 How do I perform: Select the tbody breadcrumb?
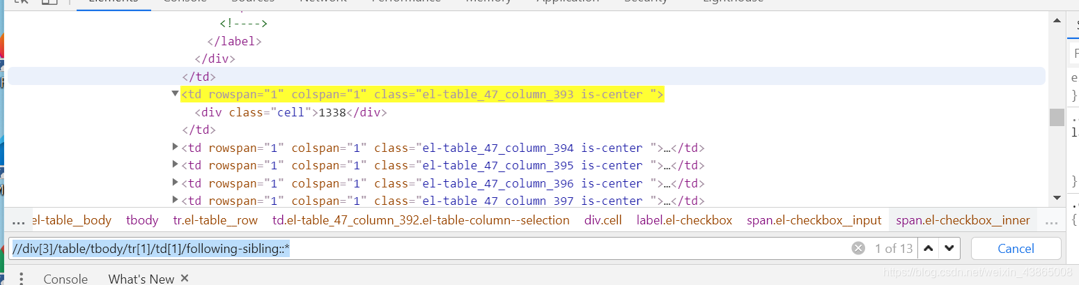coord(142,220)
